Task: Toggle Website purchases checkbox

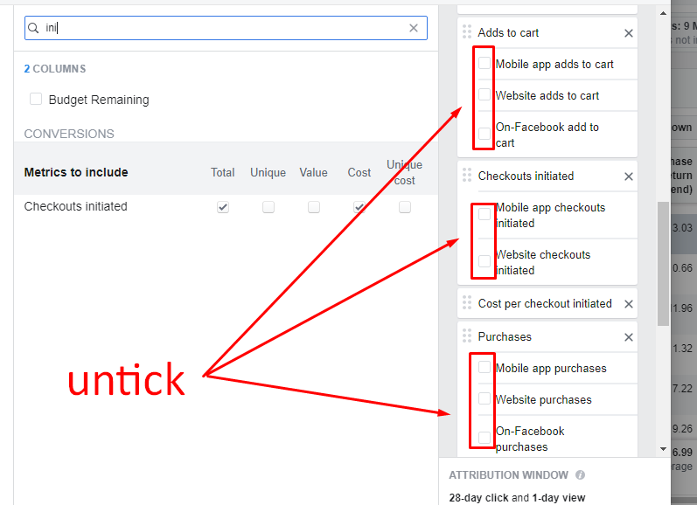Action: coord(484,399)
